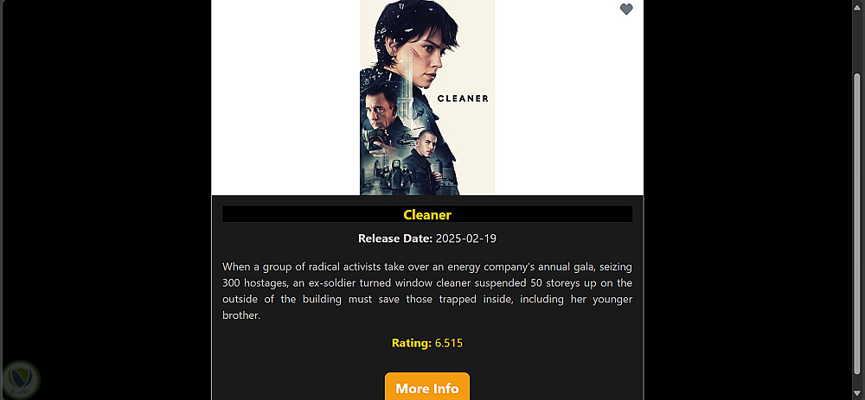Click the 6.515 rating value

[449, 343]
